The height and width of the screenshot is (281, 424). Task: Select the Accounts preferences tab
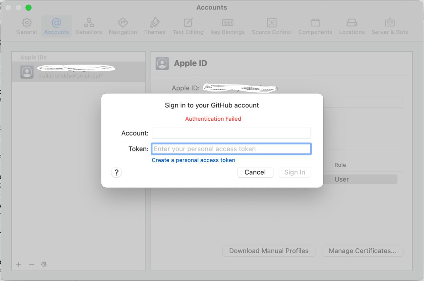pyautogui.click(x=57, y=26)
